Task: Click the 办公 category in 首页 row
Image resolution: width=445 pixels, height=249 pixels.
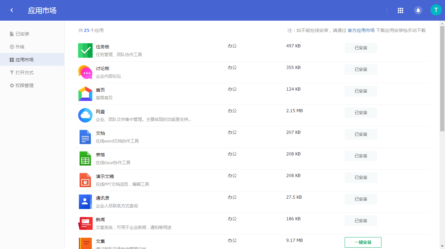Action: tap(232, 89)
